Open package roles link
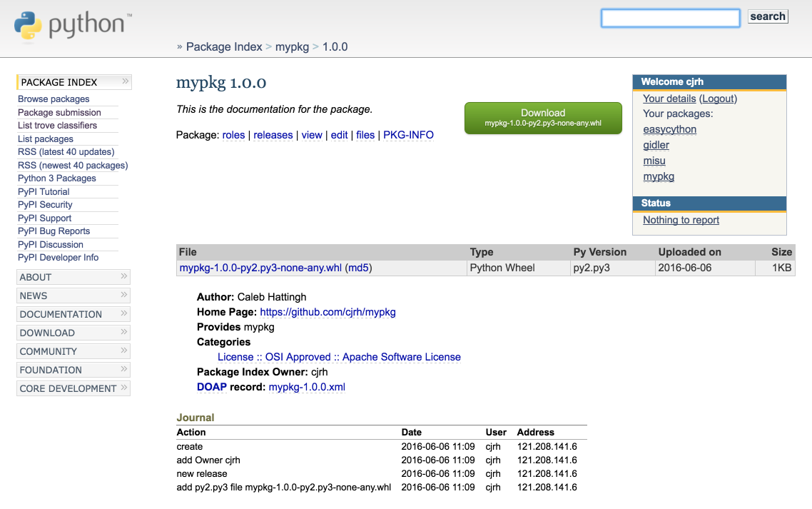The height and width of the screenshot is (509, 812). coord(233,136)
